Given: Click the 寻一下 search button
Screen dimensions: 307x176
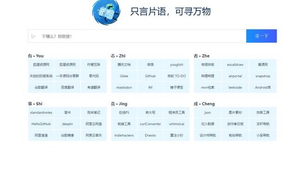Looking at the screenshot, I should pos(261,36).
